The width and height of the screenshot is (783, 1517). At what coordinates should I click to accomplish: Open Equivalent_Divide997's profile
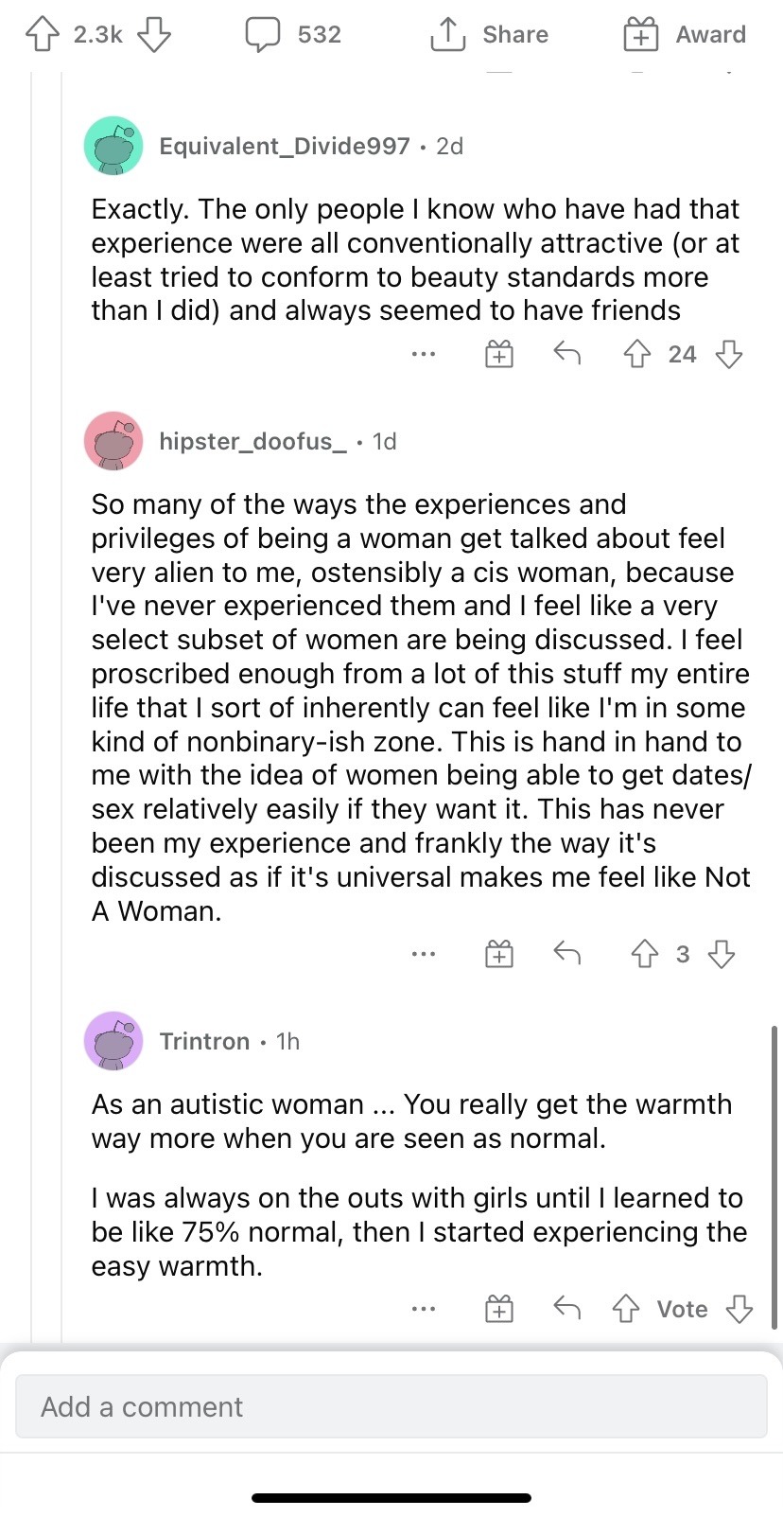[x=284, y=146]
